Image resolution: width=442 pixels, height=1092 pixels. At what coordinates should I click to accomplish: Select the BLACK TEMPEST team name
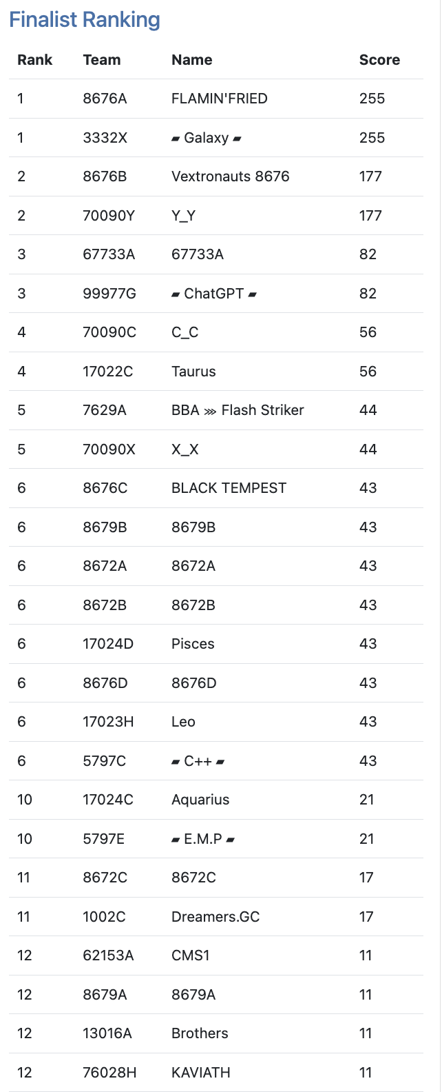(x=229, y=488)
